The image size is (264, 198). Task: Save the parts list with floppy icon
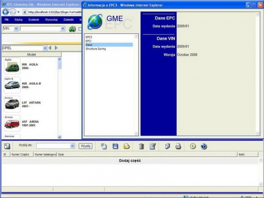tap(115, 146)
